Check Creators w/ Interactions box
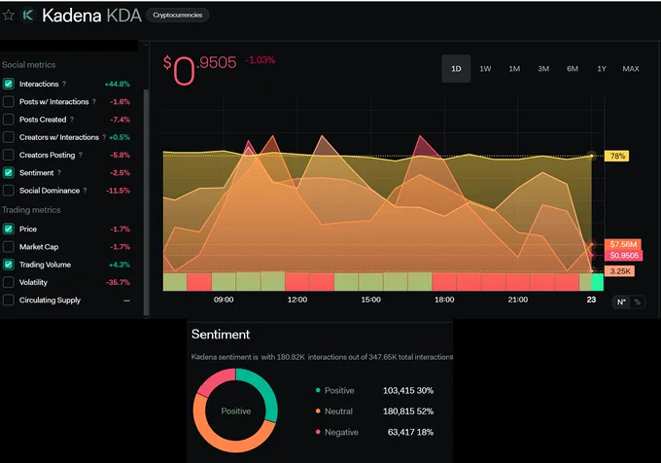The image size is (661, 463). point(9,137)
